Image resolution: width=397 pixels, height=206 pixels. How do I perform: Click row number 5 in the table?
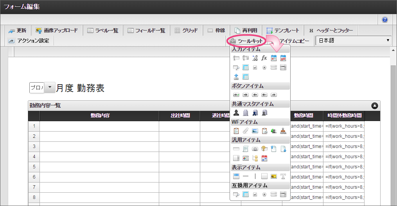point(34,167)
